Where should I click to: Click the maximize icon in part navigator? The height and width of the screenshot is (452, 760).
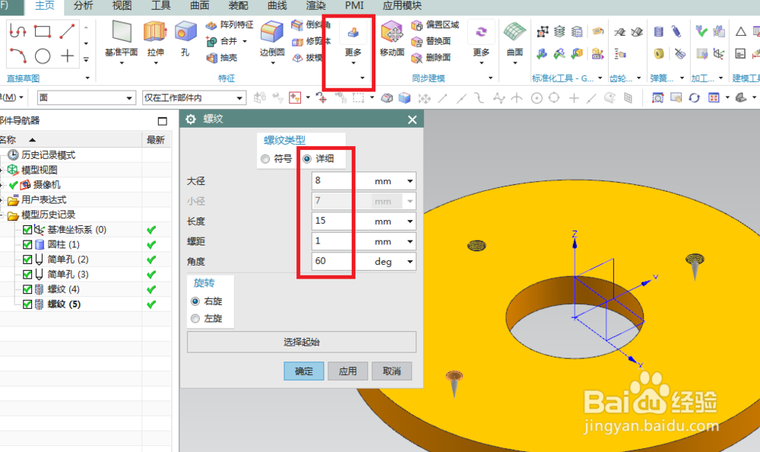coord(163,122)
